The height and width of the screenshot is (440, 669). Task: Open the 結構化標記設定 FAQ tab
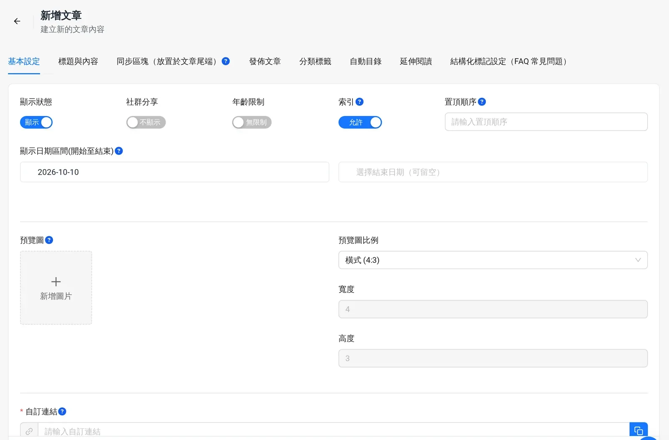pyautogui.click(x=511, y=61)
